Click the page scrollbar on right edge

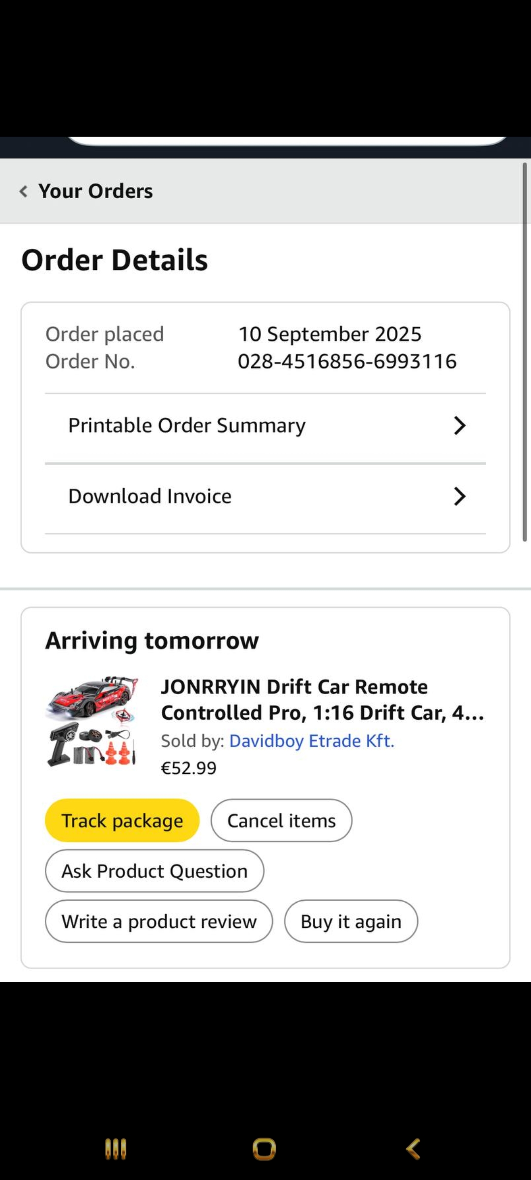tap(525, 352)
